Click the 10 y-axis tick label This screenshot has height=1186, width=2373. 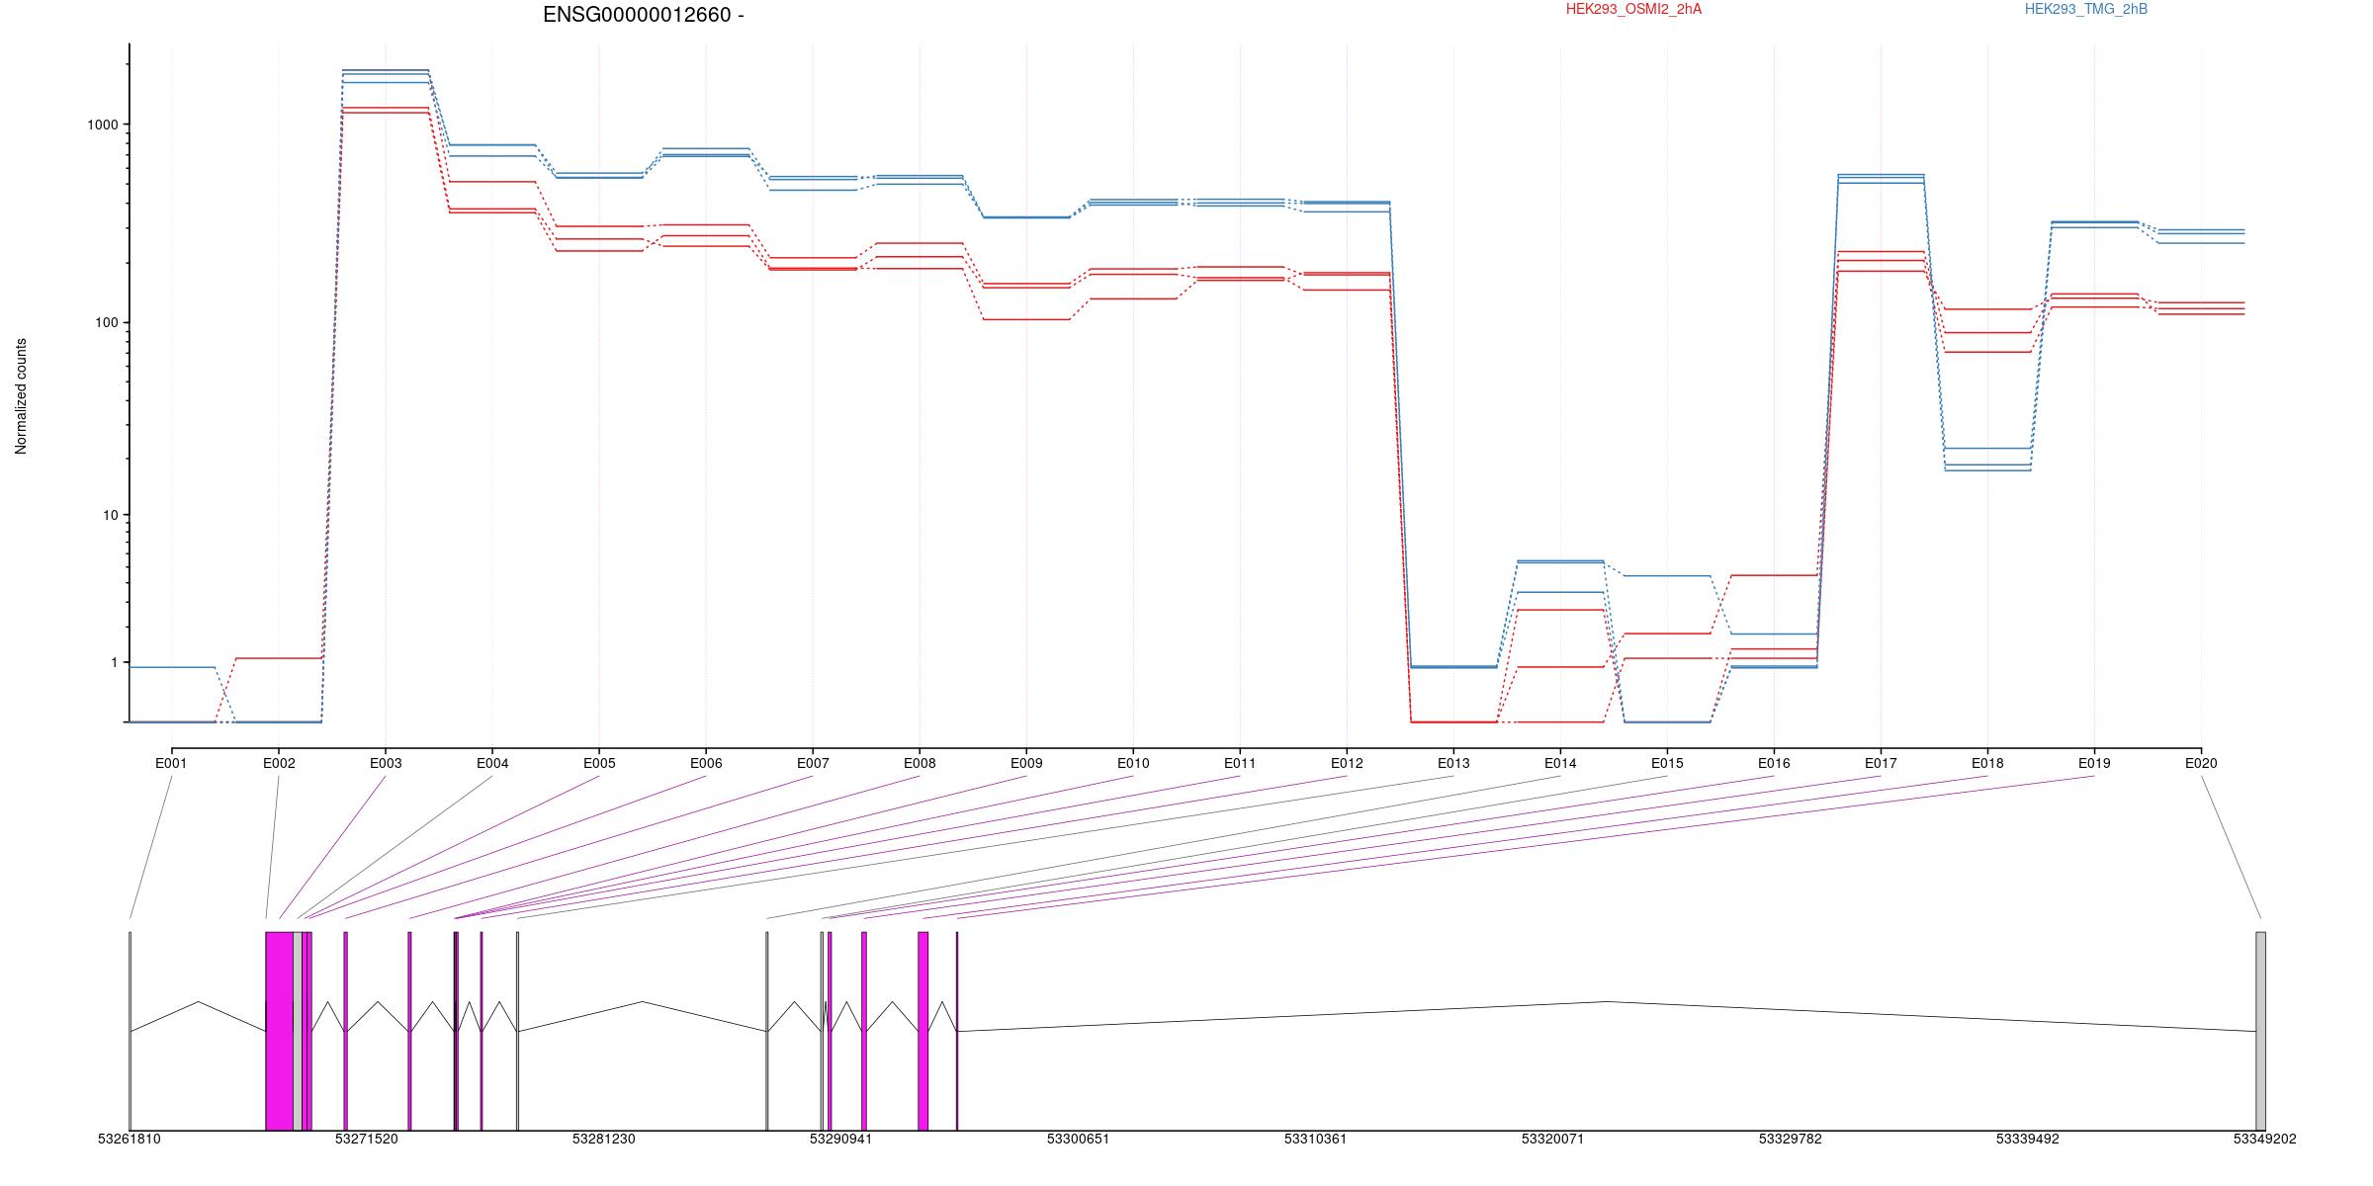[111, 515]
